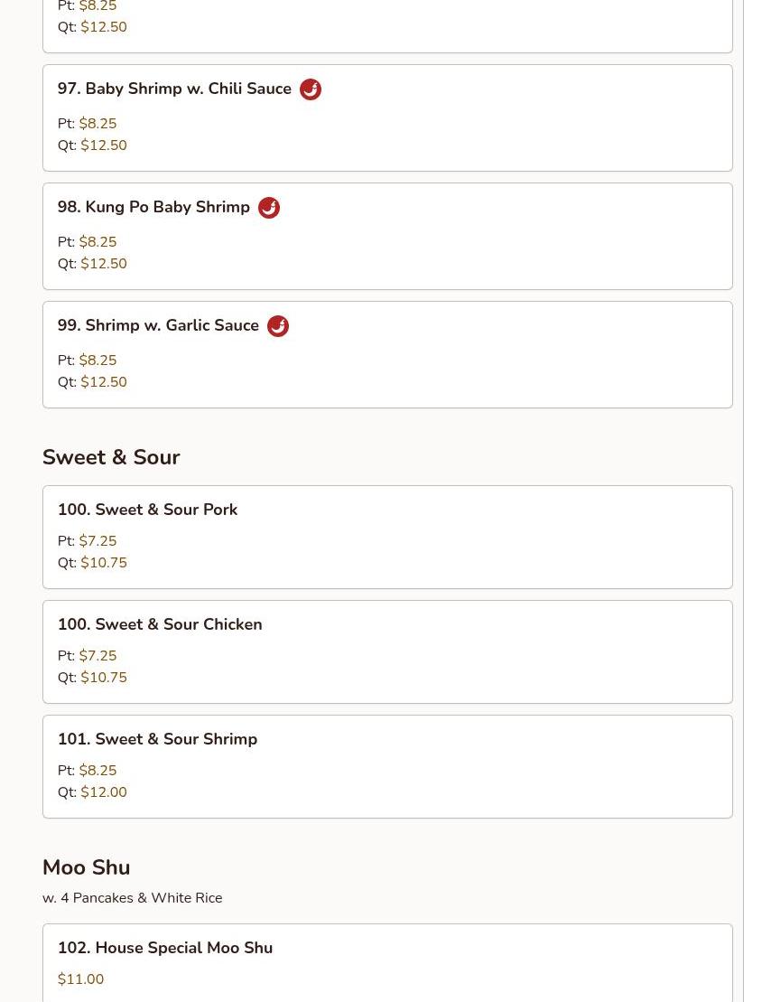
Task: Click Qt $10.75 price of Sweet & Sour Chicken
Action: (x=104, y=678)
